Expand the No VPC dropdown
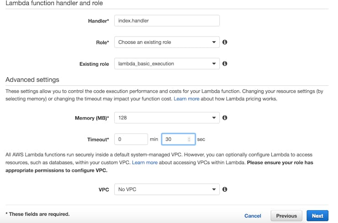The width and height of the screenshot is (338, 223). pos(167,189)
